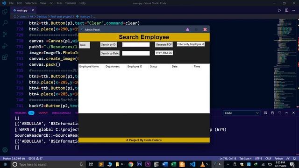Change indentation via Tab Size: 4
Viewport: 299px width, 168px height.
(x=245, y=159)
